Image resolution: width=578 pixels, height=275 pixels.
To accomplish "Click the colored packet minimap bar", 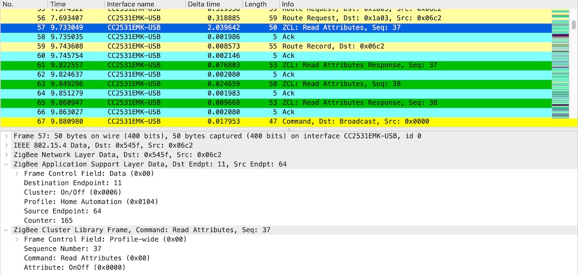I will 561,64.
